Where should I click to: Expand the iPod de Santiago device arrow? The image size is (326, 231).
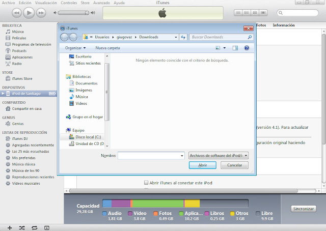point(3,94)
